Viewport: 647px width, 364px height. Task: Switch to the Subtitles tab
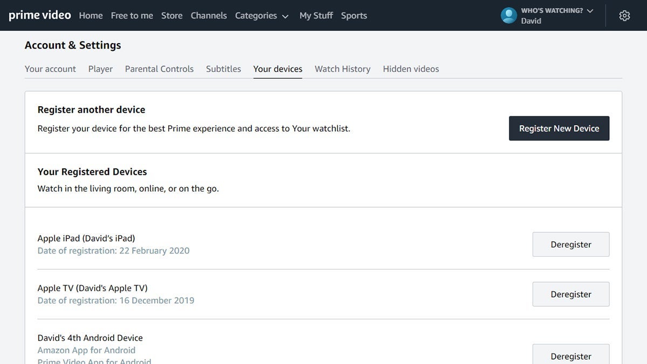[x=223, y=68]
